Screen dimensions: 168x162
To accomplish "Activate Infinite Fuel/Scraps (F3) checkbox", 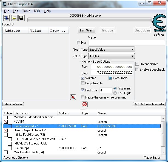I will [6, 135].
